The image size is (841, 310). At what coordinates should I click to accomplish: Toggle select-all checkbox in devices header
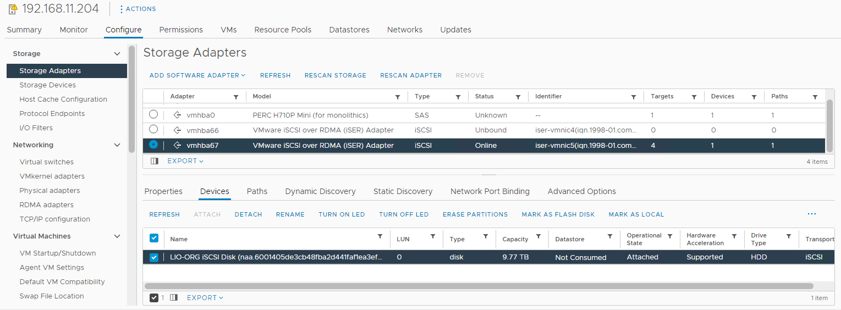click(154, 238)
